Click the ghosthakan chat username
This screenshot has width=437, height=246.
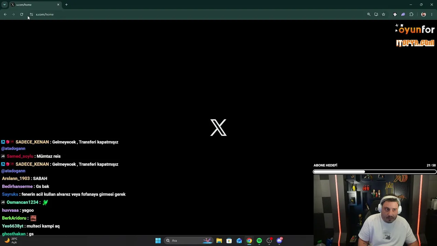click(x=14, y=234)
